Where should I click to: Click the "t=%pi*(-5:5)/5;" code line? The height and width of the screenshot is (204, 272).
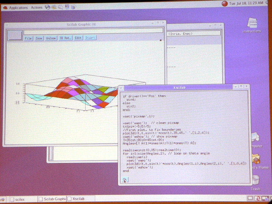pyautogui.click(x=137, y=126)
